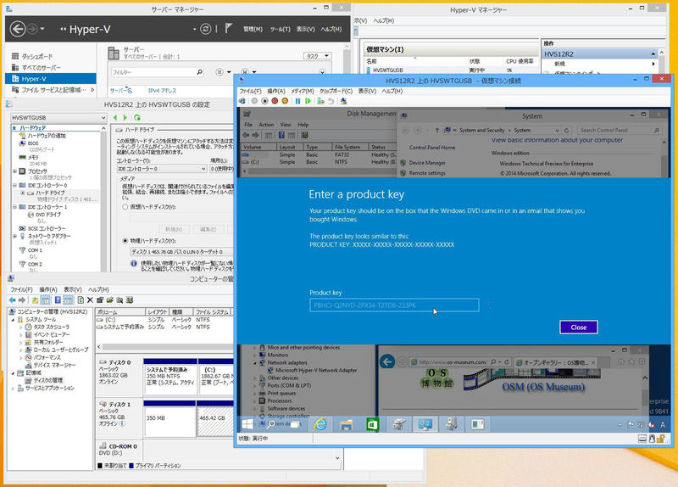
Task: Collapse the システム ツール node in Computer Management
Action: [x=13, y=320]
